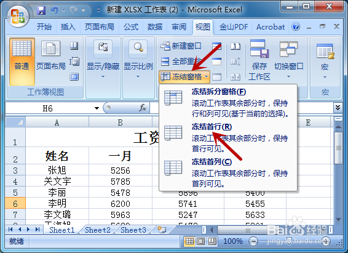The width and height of the screenshot is (348, 253).
Task: Click Unhide window icon
Action: pyautogui.click(x=216, y=77)
